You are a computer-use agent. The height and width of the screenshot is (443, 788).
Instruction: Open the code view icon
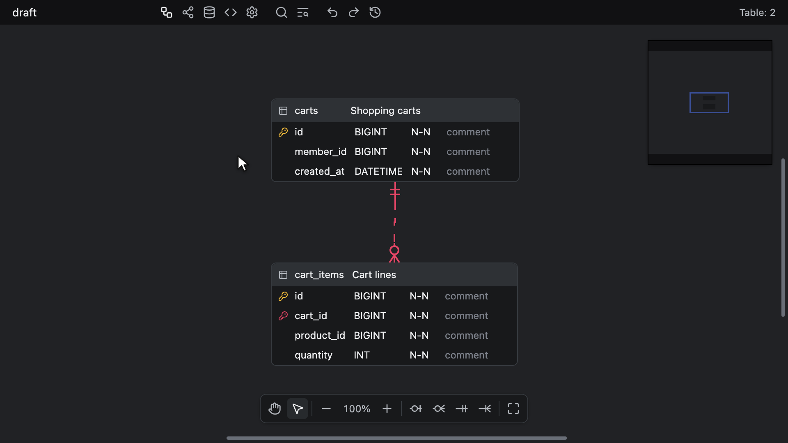pyautogui.click(x=231, y=12)
